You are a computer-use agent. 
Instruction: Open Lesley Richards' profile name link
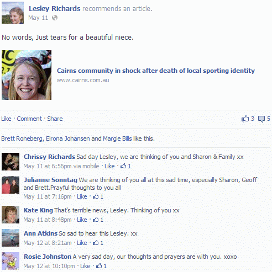pyautogui.click(x=55, y=9)
